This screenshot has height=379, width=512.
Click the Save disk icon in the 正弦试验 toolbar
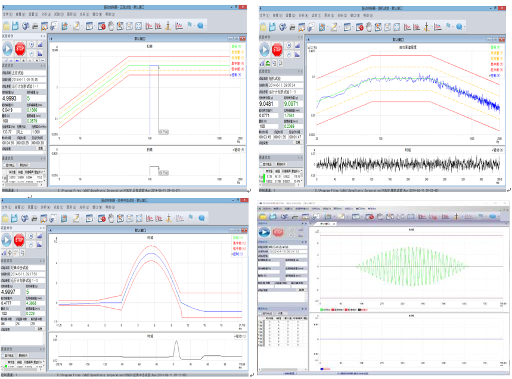[17, 26]
